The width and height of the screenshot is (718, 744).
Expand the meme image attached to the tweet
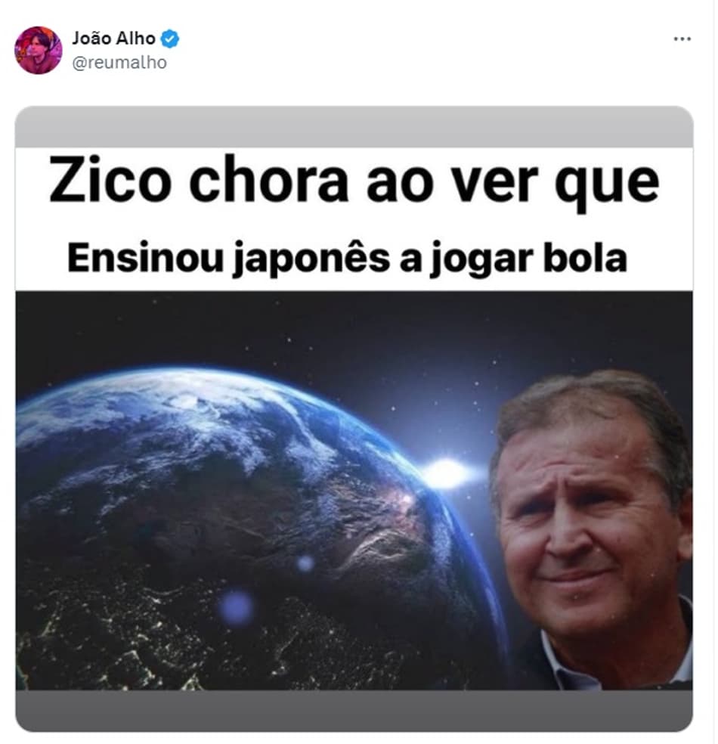pos(354,418)
